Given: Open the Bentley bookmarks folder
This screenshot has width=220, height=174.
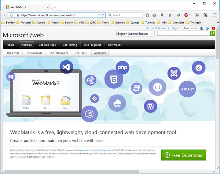Looking at the screenshot, I should click(8, 22).
